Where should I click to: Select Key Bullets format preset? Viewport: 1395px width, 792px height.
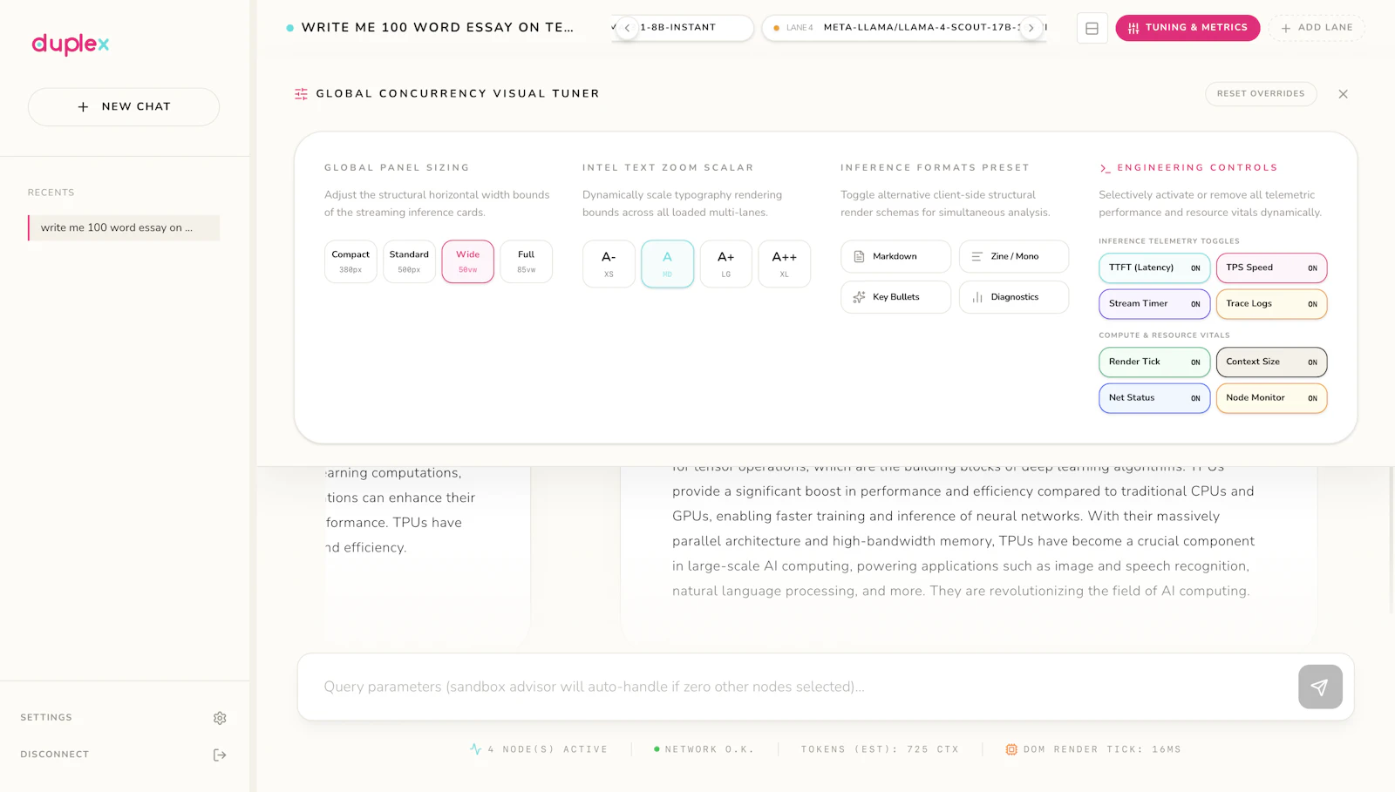click(895, 297)
